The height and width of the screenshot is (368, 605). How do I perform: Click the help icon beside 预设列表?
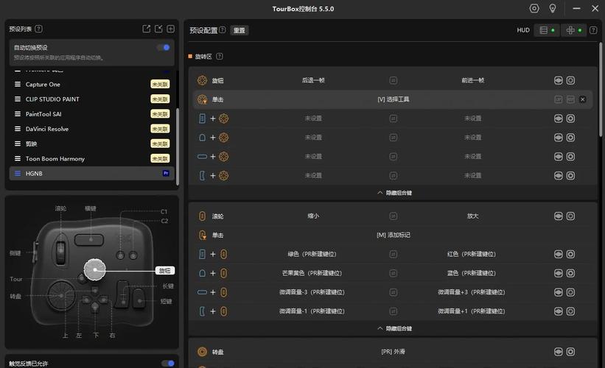(x=38, y=29)
